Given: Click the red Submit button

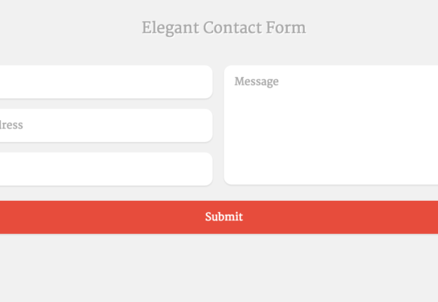Looking at the screenshot, I should click(x=219, y=217).
